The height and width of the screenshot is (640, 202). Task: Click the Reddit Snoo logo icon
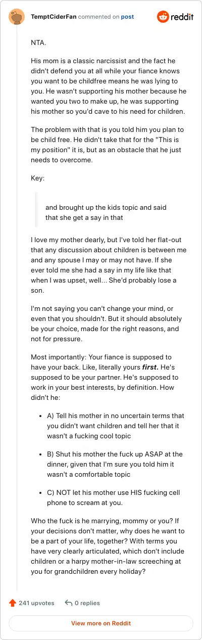(x=163, y=17)
